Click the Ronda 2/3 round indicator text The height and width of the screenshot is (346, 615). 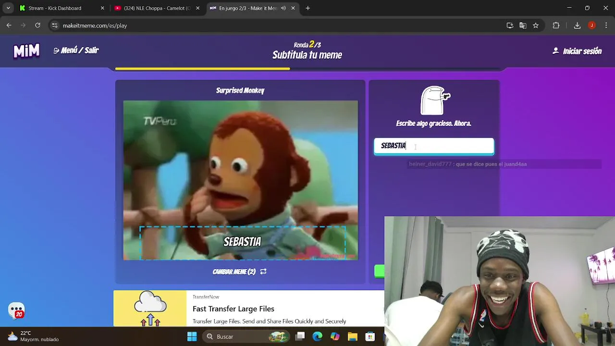pyautogui.click(x=307, y=45)
